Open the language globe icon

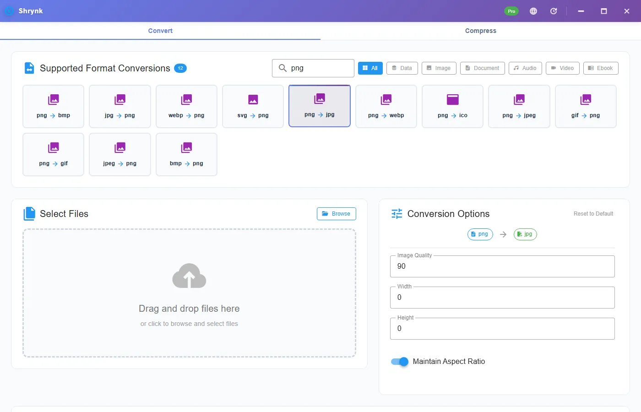click(533, 11)
